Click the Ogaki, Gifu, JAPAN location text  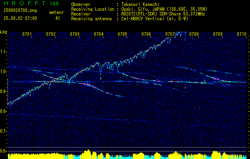pyautogui.click(x=164, y=9)
